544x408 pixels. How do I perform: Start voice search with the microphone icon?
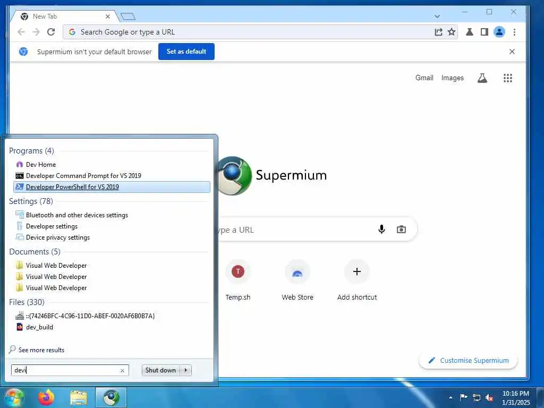click(x=381, y=229)
